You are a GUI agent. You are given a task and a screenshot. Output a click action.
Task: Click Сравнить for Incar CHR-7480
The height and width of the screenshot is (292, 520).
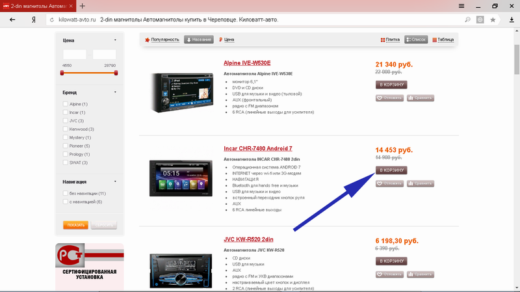421,183
